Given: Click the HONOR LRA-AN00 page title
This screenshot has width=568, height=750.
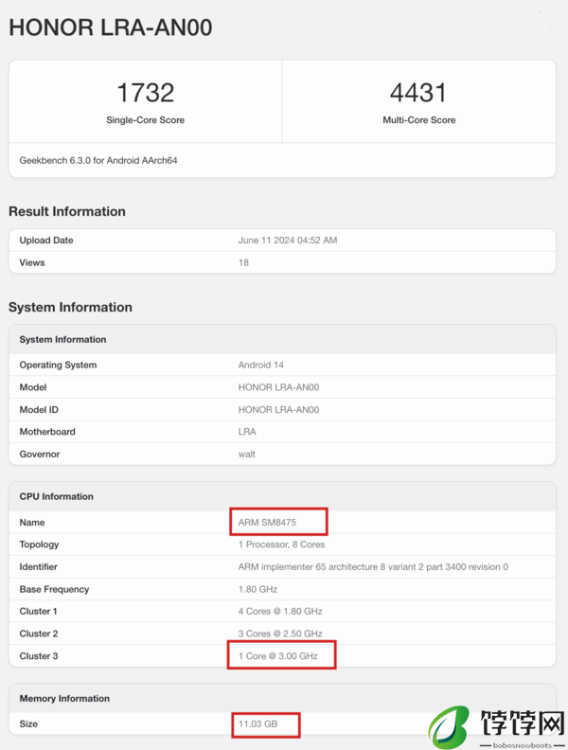Looking at the screenshot, I should 111,27.
